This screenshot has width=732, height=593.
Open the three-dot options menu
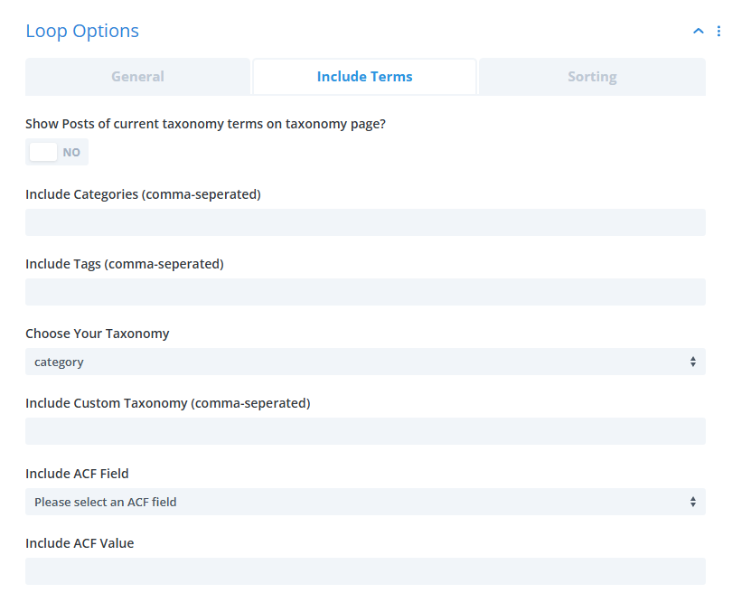(720, 30)
